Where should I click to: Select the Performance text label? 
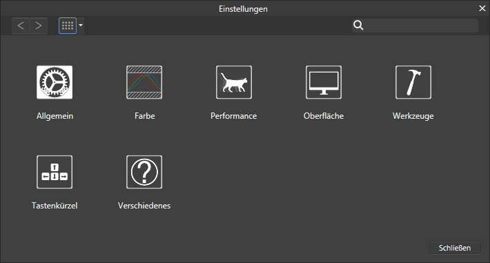234,116
